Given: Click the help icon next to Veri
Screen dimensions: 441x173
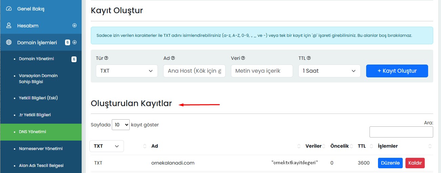Looking at the screenshot, I should (x=243, y=58).
